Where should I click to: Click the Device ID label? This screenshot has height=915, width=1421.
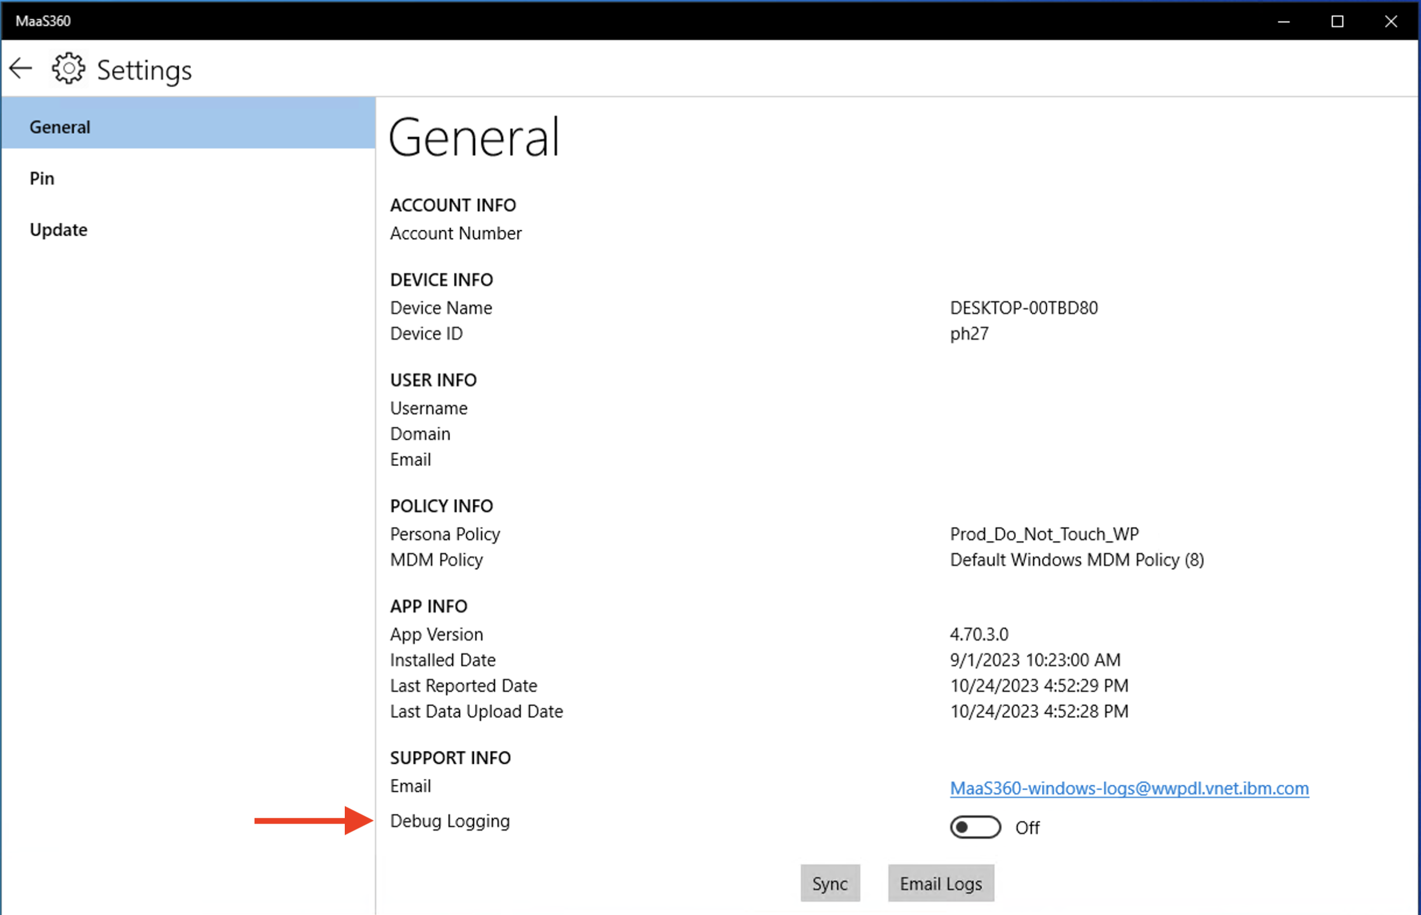click(x=426, y=334)
